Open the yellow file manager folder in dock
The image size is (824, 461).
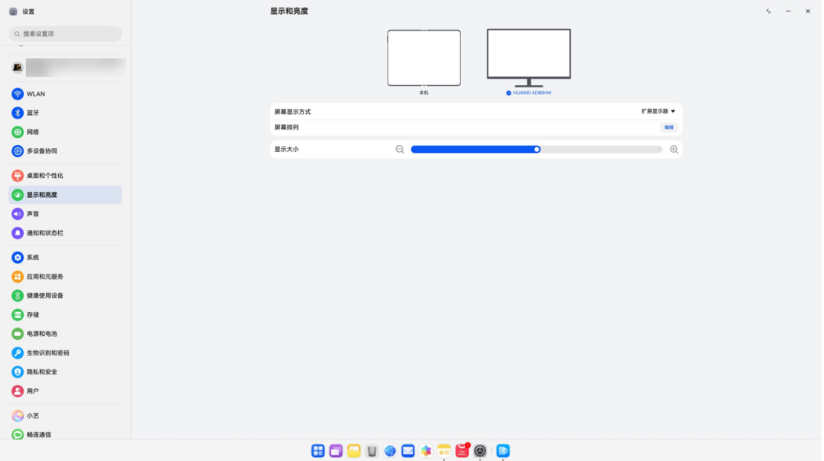click(354, 451)
